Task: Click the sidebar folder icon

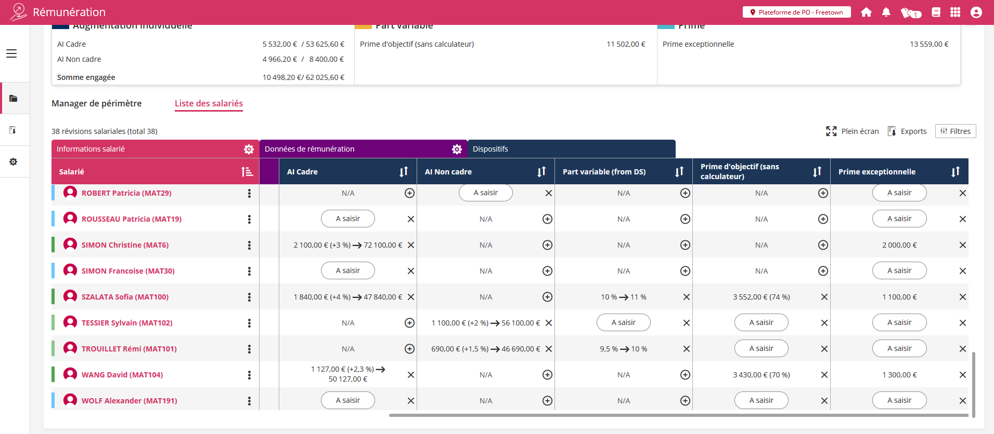Action: [14, 98]
